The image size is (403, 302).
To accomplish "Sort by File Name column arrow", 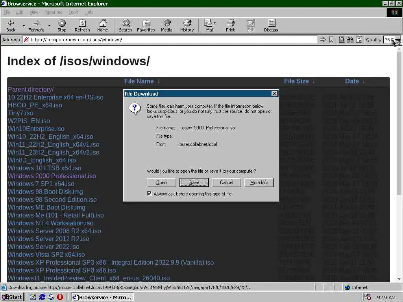I will coord(159,81).
